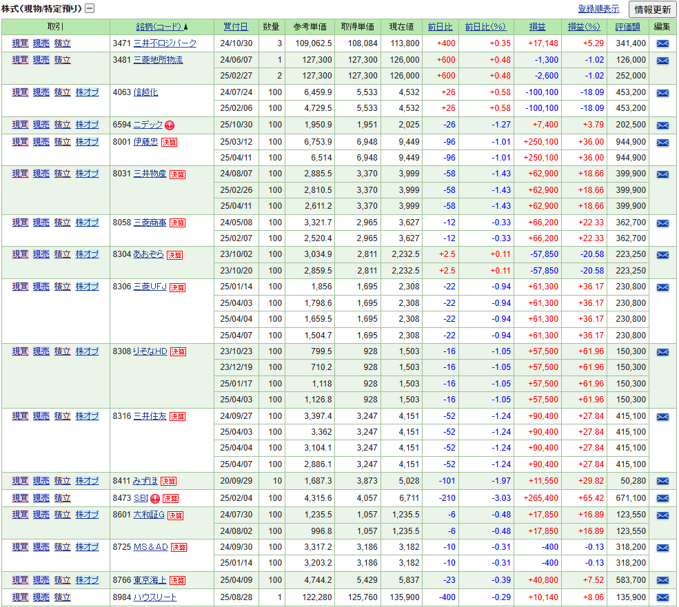Open the edit envelope for 三井物産
The height and width of the screenshot is (607, 679).
pos(662,174)
